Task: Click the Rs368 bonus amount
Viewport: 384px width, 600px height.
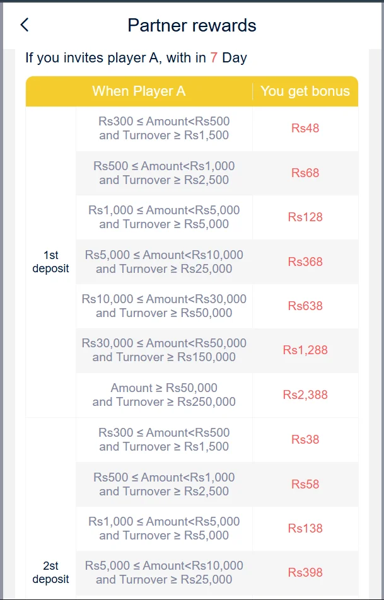Action: (x=305, y=262)
